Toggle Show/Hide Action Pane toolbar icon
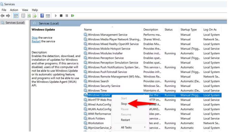The image size is (229, 135). [x=48, y=16]
